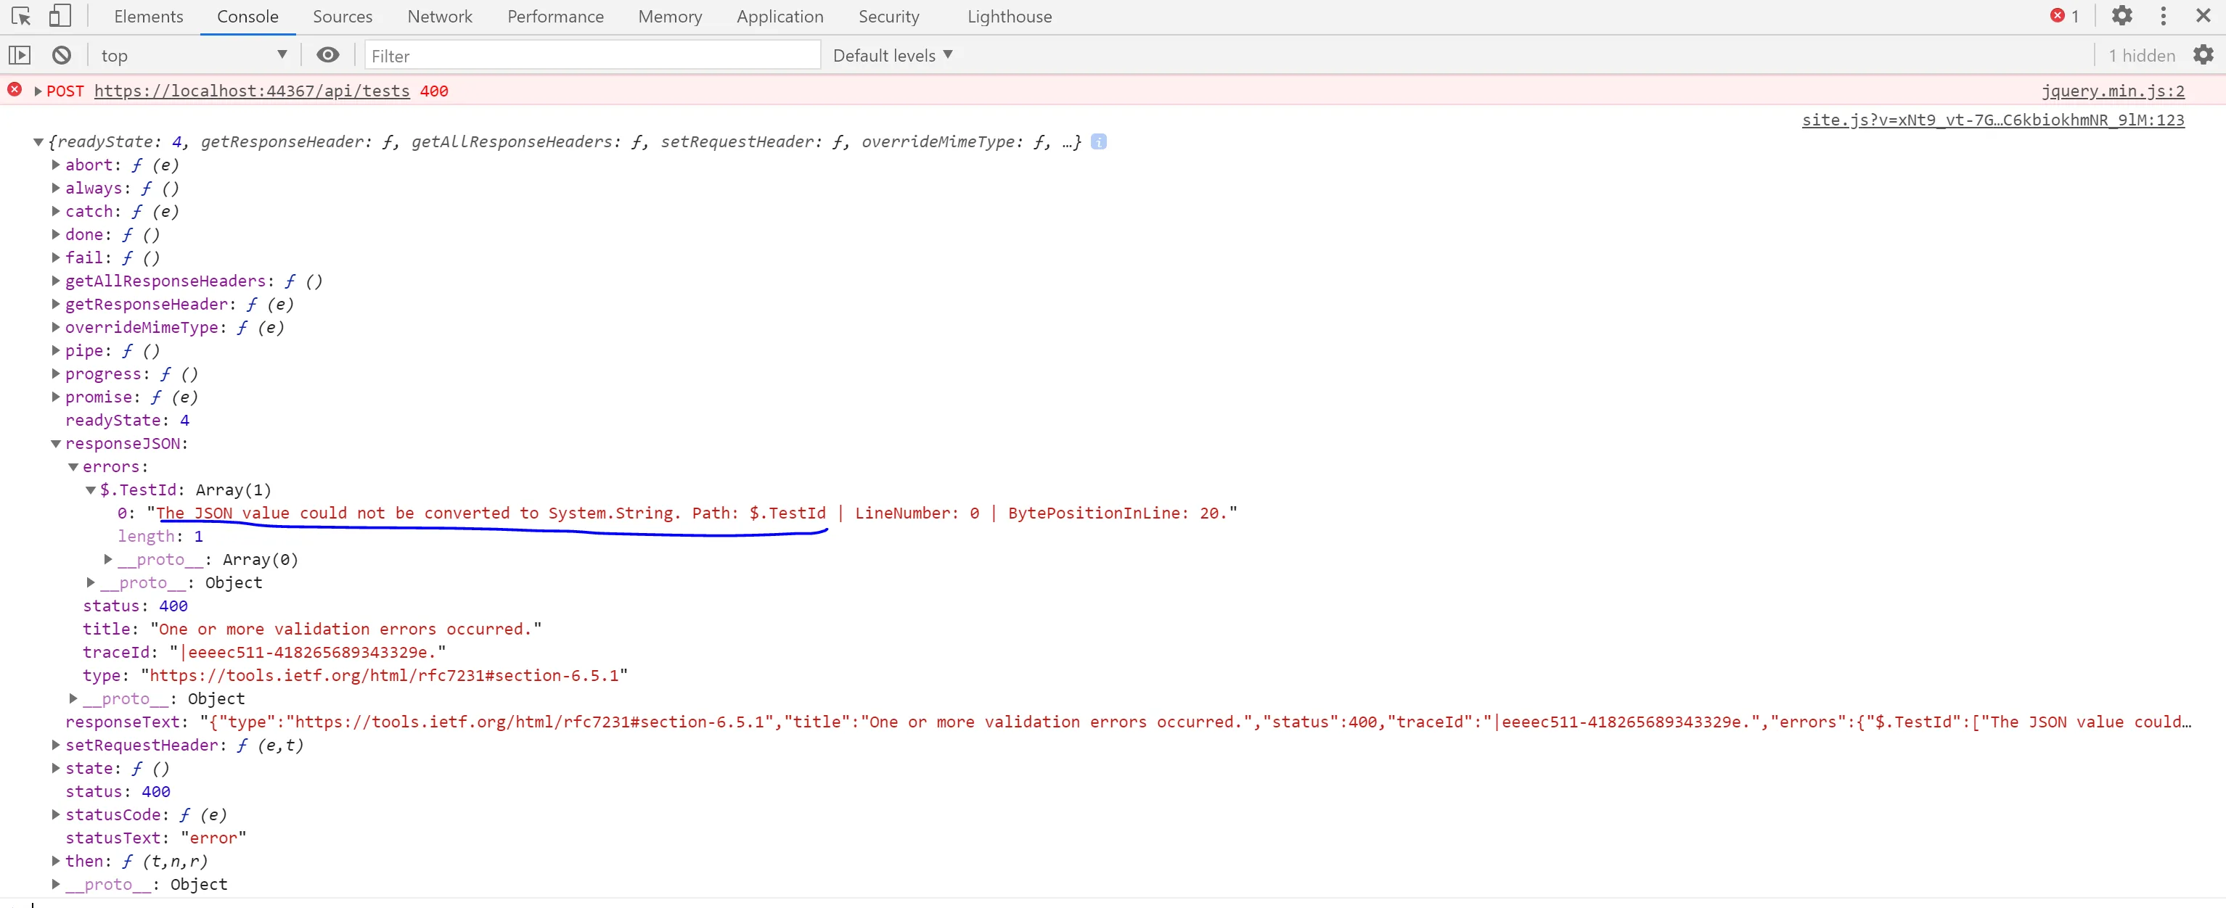Clear the console using the block icon
The height and width of the screenshot is (908, 2226).
tap(62, 55)
